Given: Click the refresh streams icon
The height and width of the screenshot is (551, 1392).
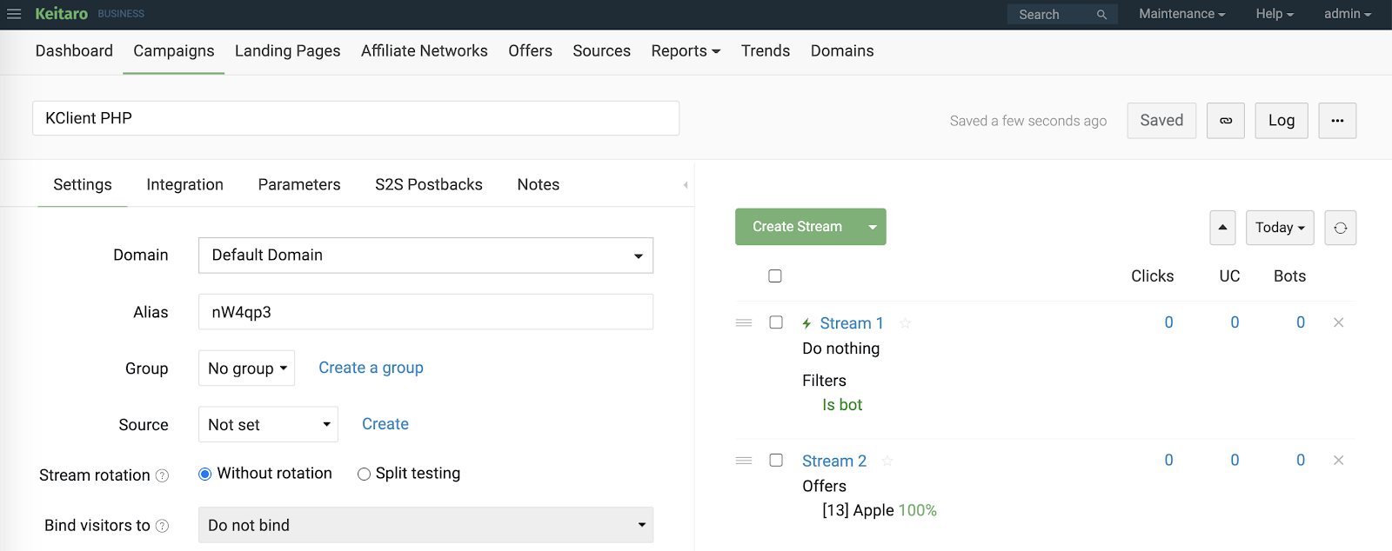Looking at the screenshot, I should 1340,228.
